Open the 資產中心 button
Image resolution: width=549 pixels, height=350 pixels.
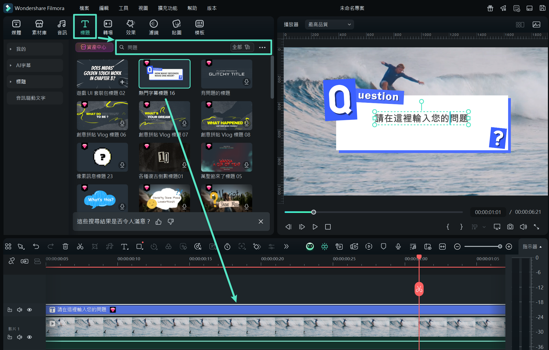pyautogui.click(x=94, y=47)
